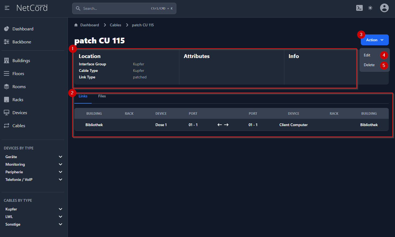
Task: Open the terminal console icon
Action: 359,8
